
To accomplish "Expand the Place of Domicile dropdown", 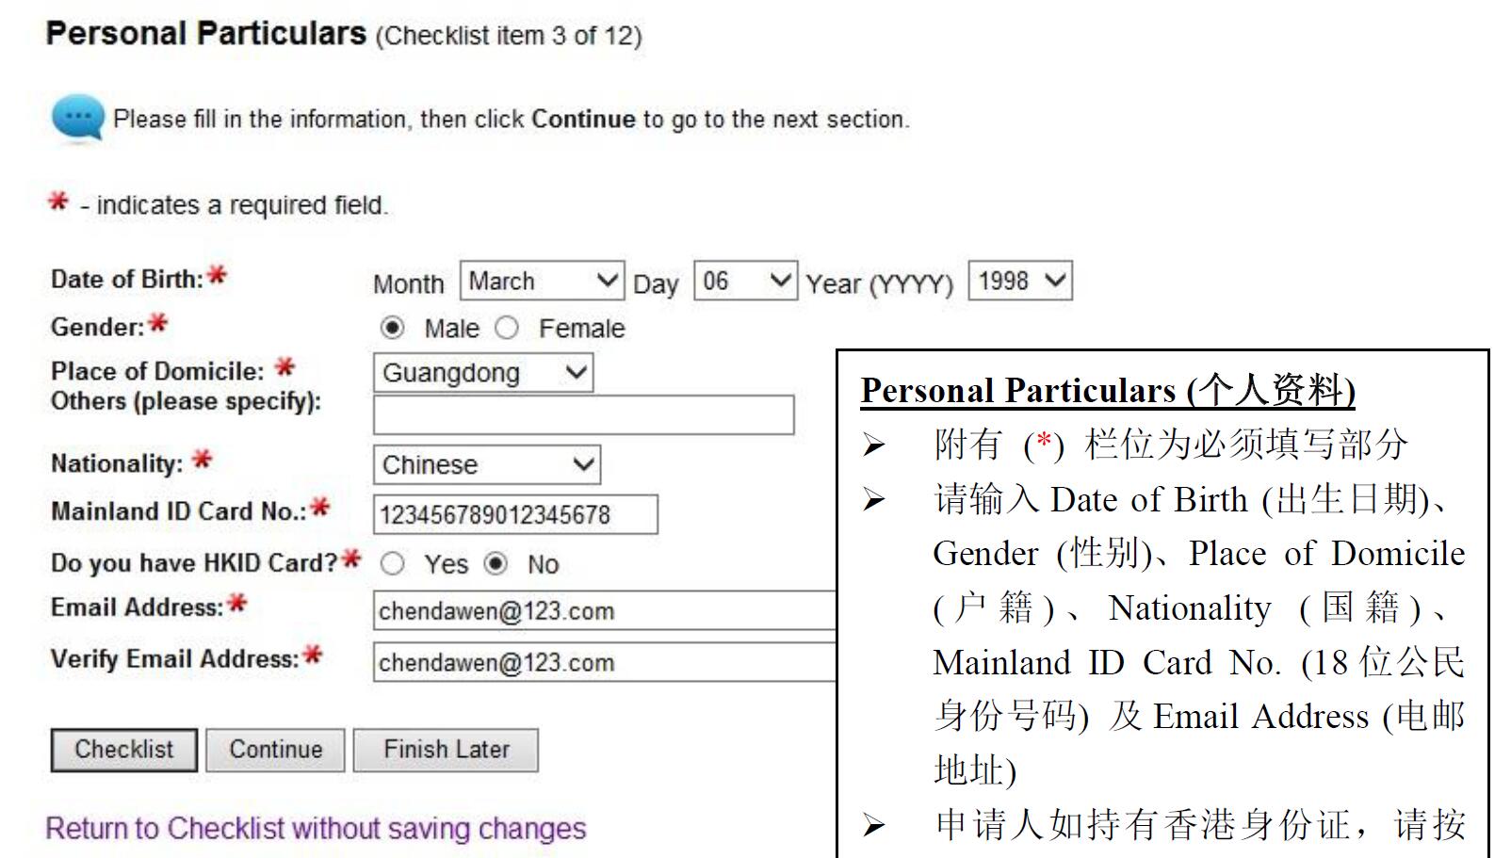I will (x=483, y=373).
